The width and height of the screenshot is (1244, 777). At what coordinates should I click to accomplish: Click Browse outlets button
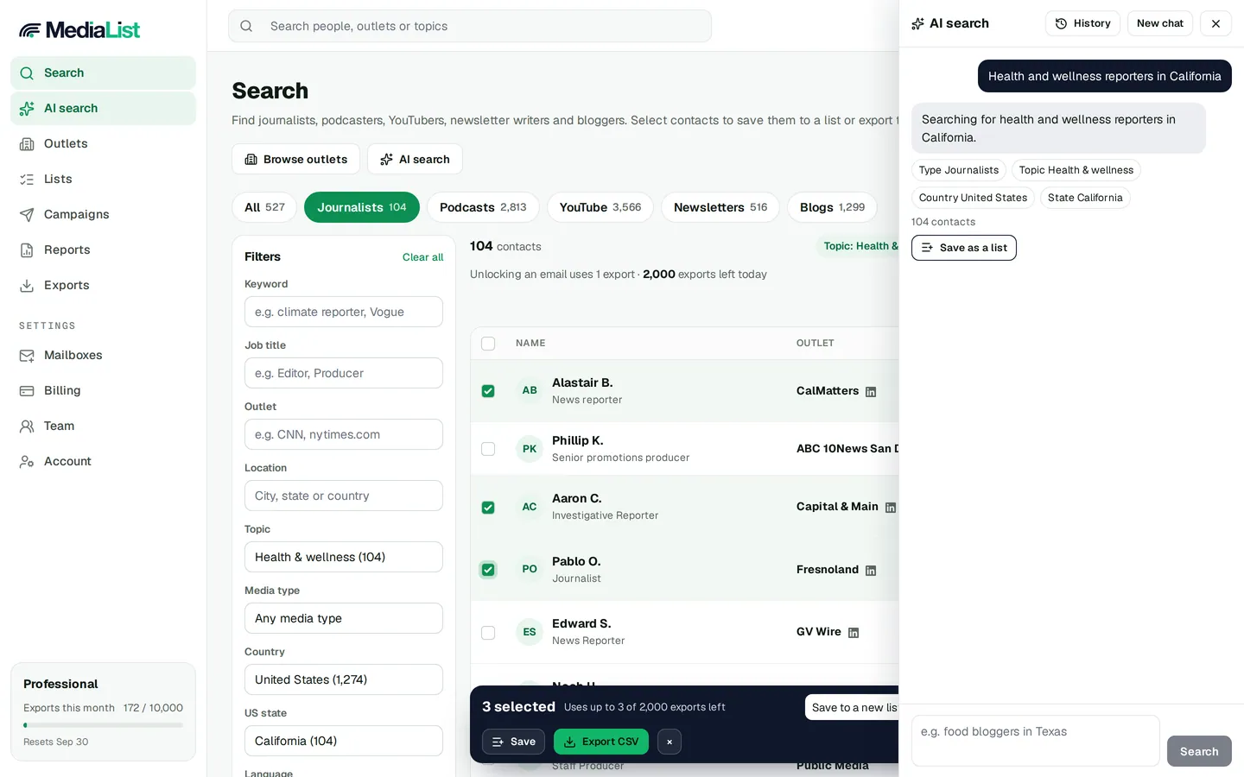295,159
